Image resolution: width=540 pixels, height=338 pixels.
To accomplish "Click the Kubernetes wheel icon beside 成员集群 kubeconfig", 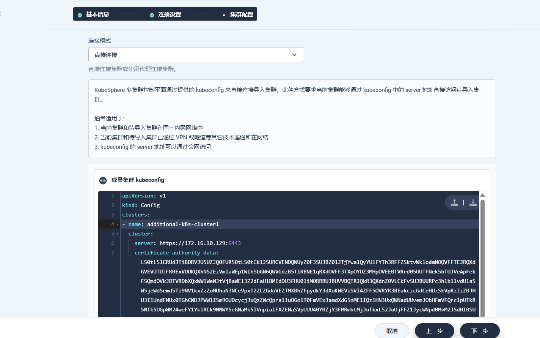I will tap(103, 180).
